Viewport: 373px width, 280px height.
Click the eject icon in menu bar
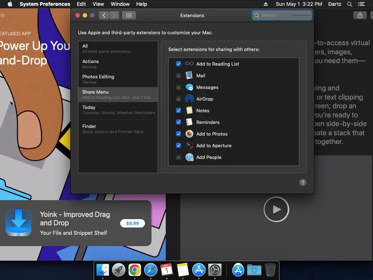[266, 4]
